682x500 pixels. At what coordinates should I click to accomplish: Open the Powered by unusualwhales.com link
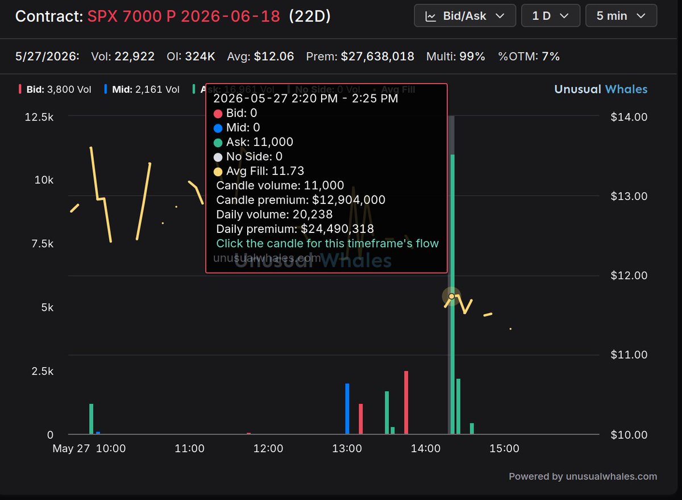583,477
